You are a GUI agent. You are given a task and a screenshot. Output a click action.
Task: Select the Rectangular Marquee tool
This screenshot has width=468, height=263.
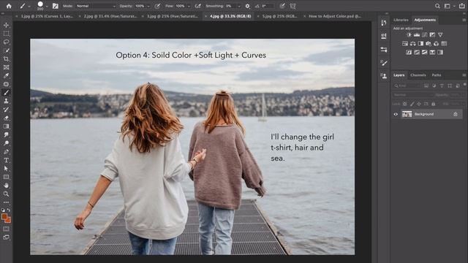(6, 34)
